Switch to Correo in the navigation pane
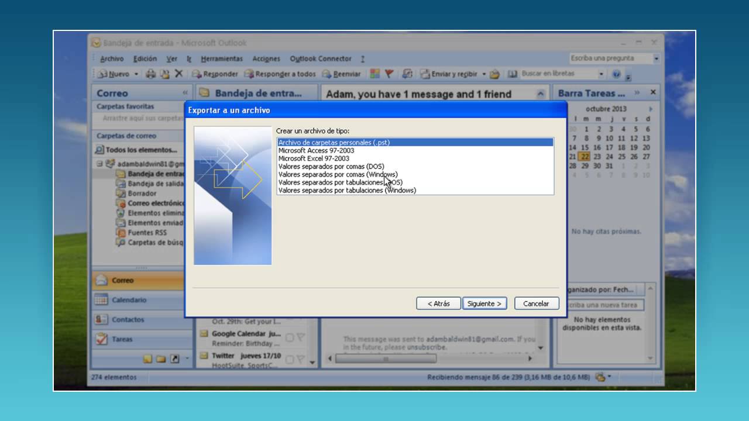This screenshot has height=421, width=749. pyautogui.click(x=138, y=281)
